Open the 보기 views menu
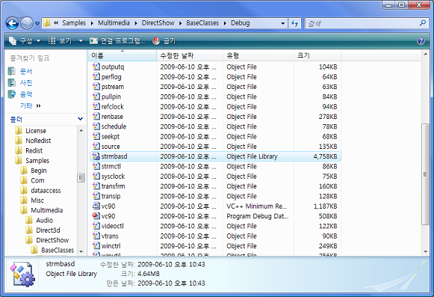This screenshot has width=434, height=297. [61, 41]
